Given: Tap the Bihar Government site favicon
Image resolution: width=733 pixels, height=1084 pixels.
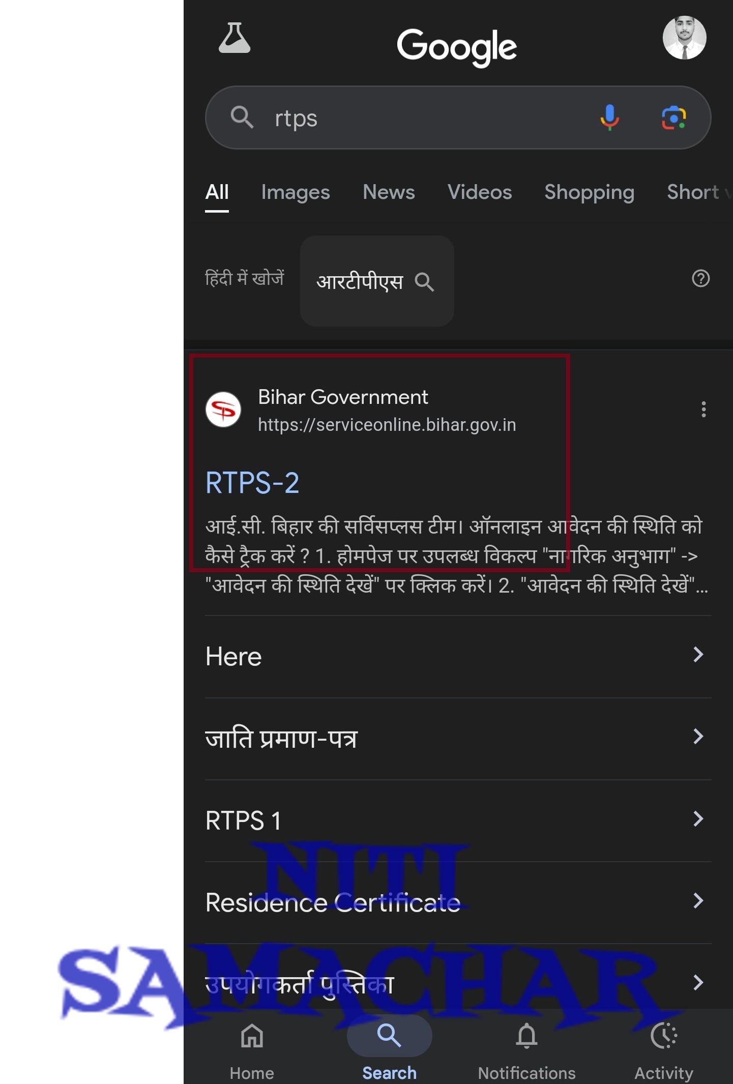Looking at the screenshot, I should point(223,409).
